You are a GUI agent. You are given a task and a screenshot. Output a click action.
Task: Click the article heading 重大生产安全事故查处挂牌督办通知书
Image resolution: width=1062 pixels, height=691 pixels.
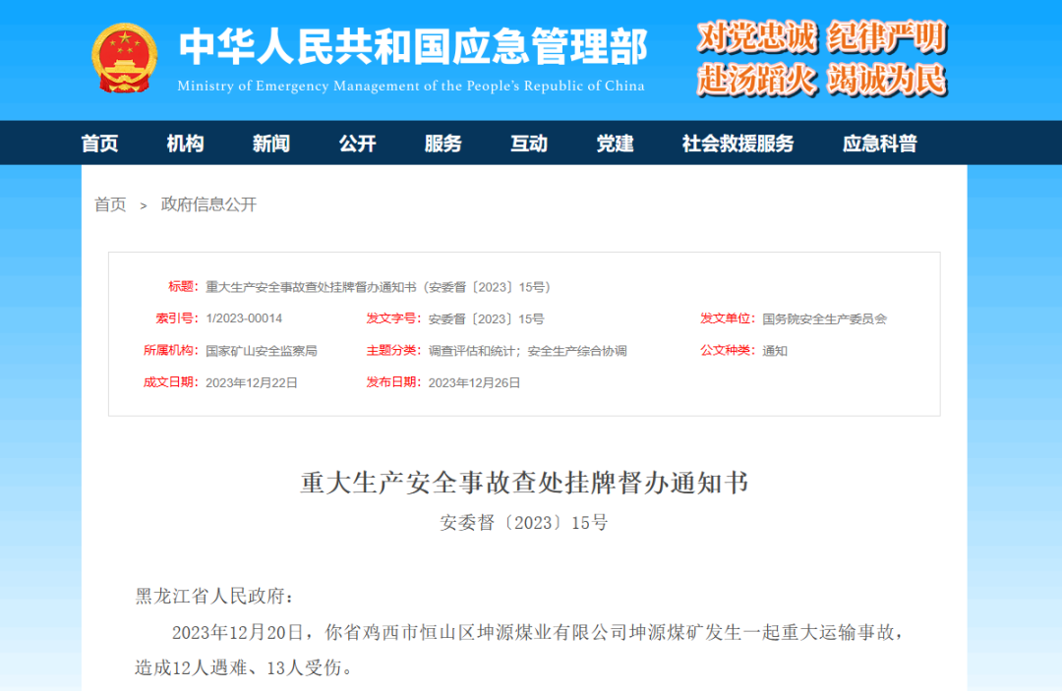tap(524, 484)
